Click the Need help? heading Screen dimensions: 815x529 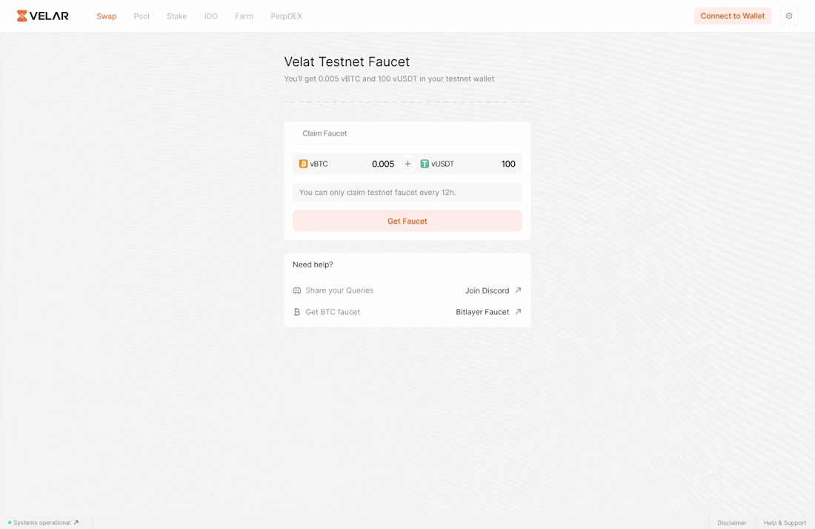coord(313,264)
